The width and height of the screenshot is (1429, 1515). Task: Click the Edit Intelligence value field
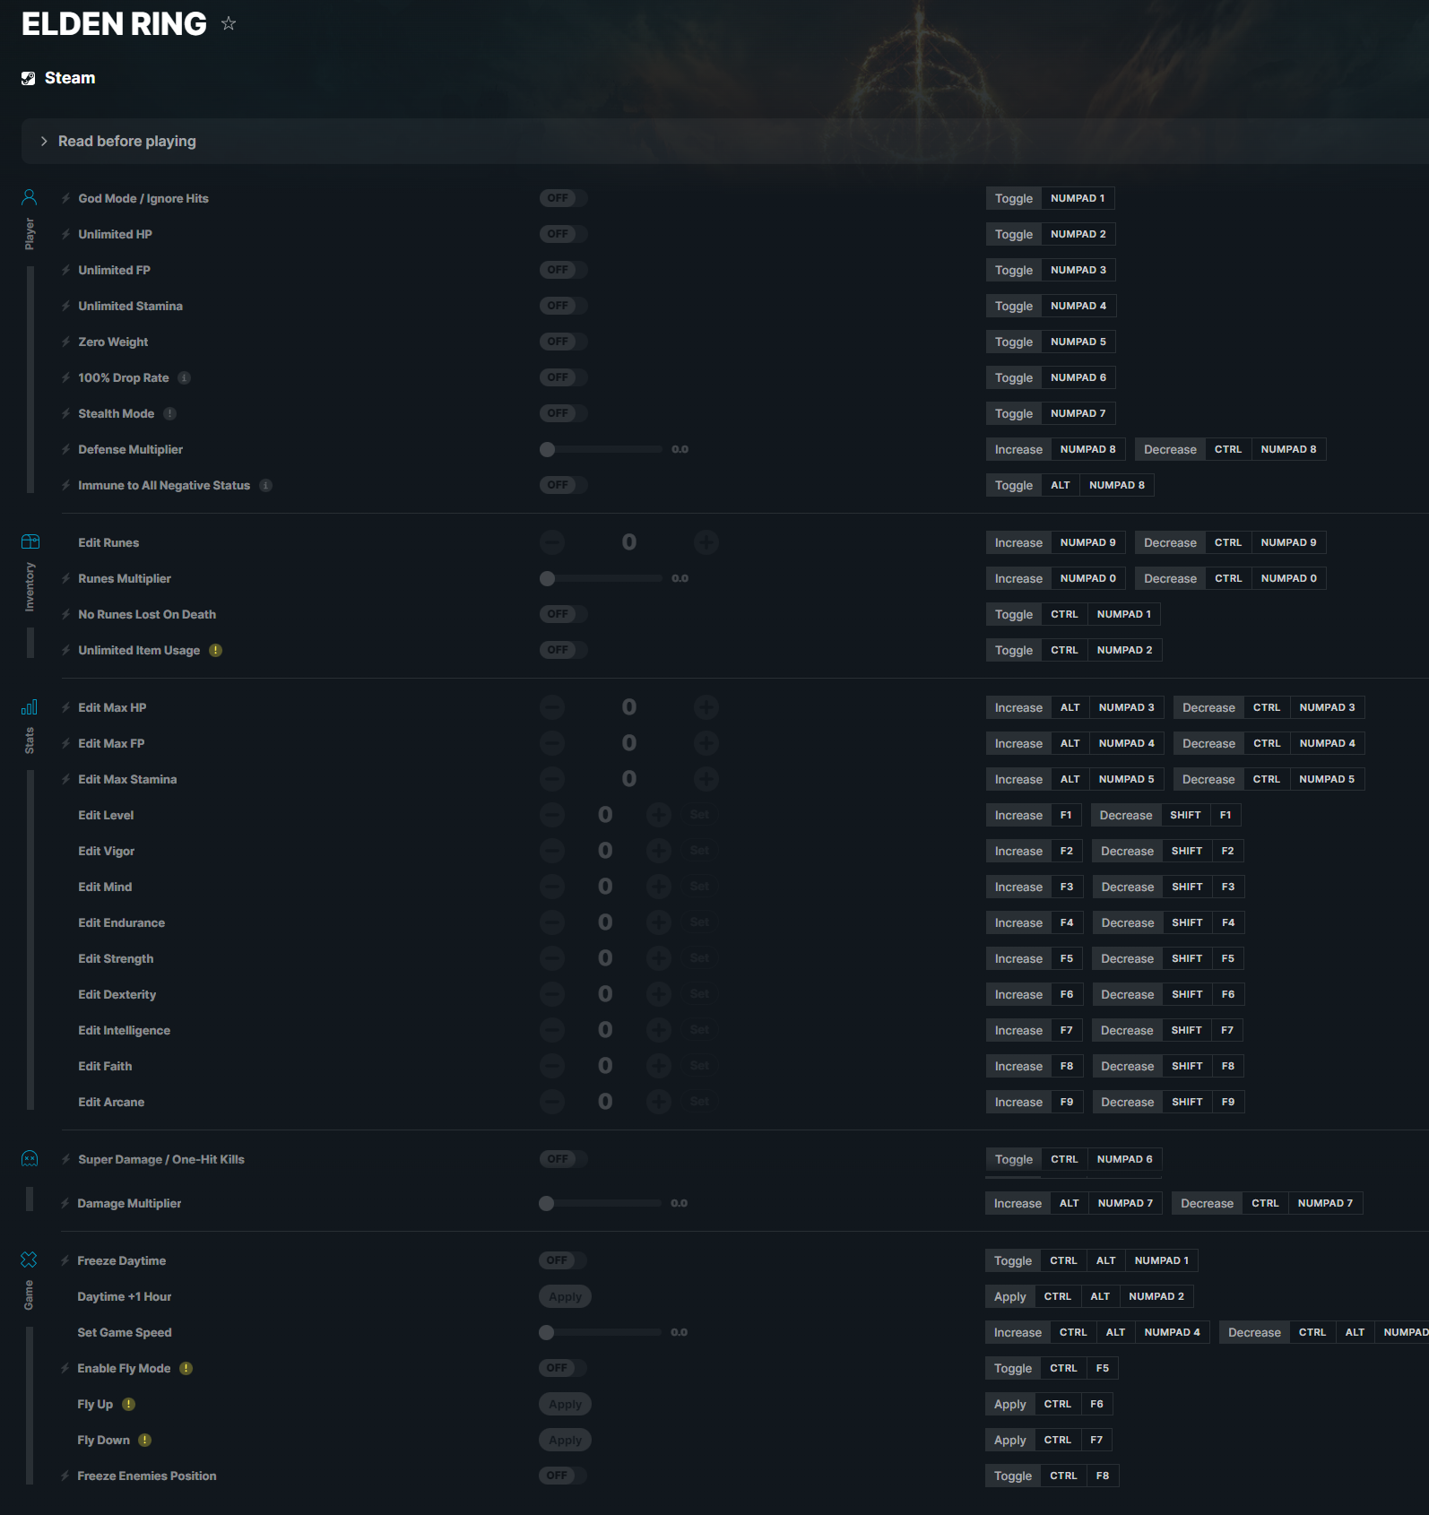[x=605, y=1030]
